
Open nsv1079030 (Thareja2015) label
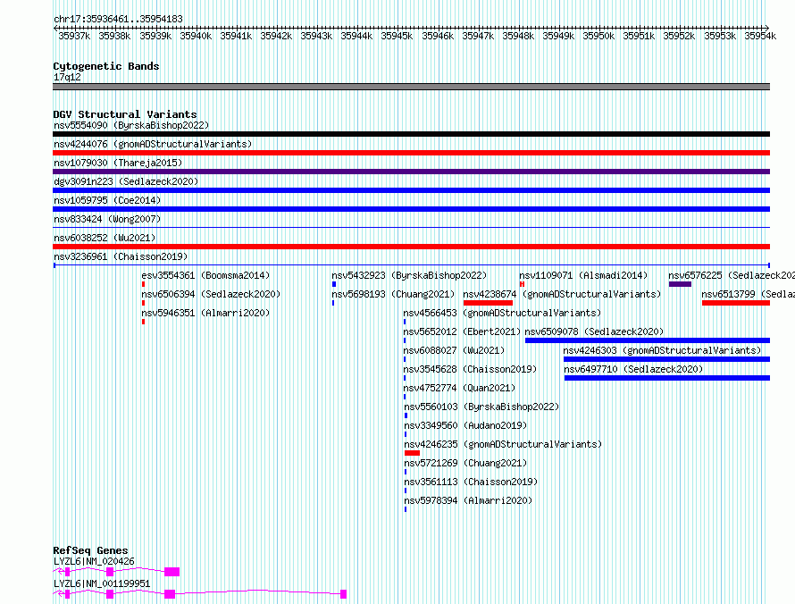pos(118,163)
